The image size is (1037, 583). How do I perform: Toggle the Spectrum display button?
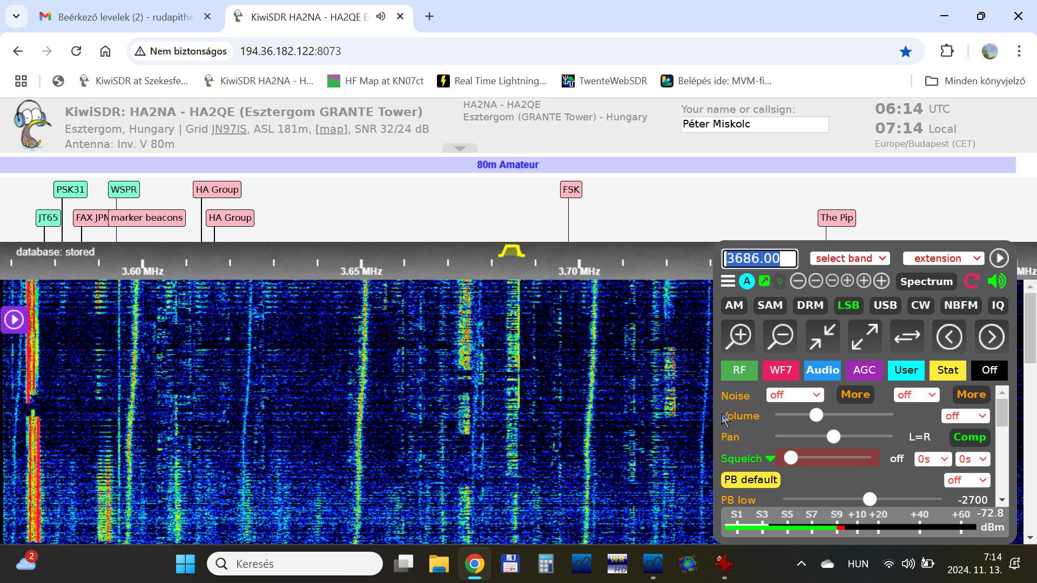pos(926,281)
